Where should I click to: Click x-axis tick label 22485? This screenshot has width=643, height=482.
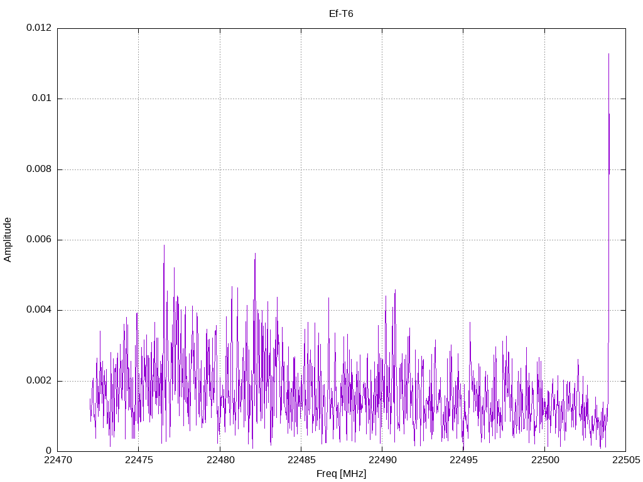tap(301, 460)
